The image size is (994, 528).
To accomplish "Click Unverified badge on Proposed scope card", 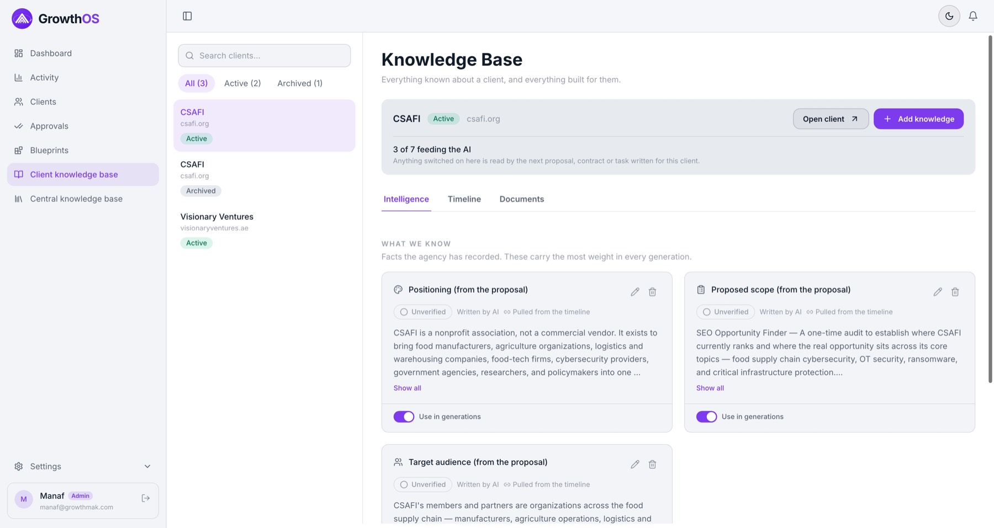I will pyautogui.click(x=726, y=312).
